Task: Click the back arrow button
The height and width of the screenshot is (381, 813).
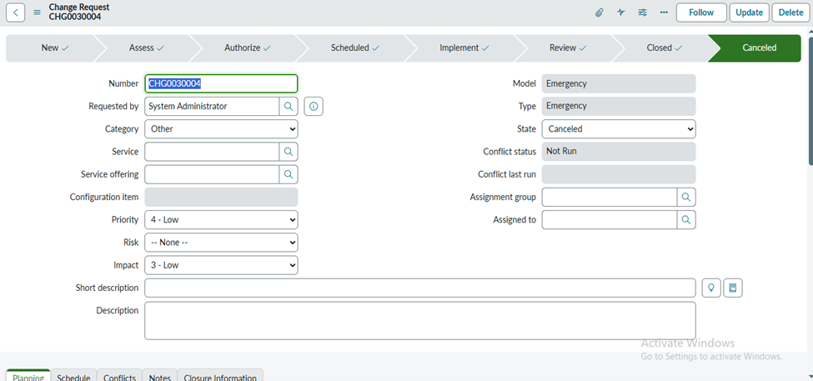Action: (x=16, y=13)
